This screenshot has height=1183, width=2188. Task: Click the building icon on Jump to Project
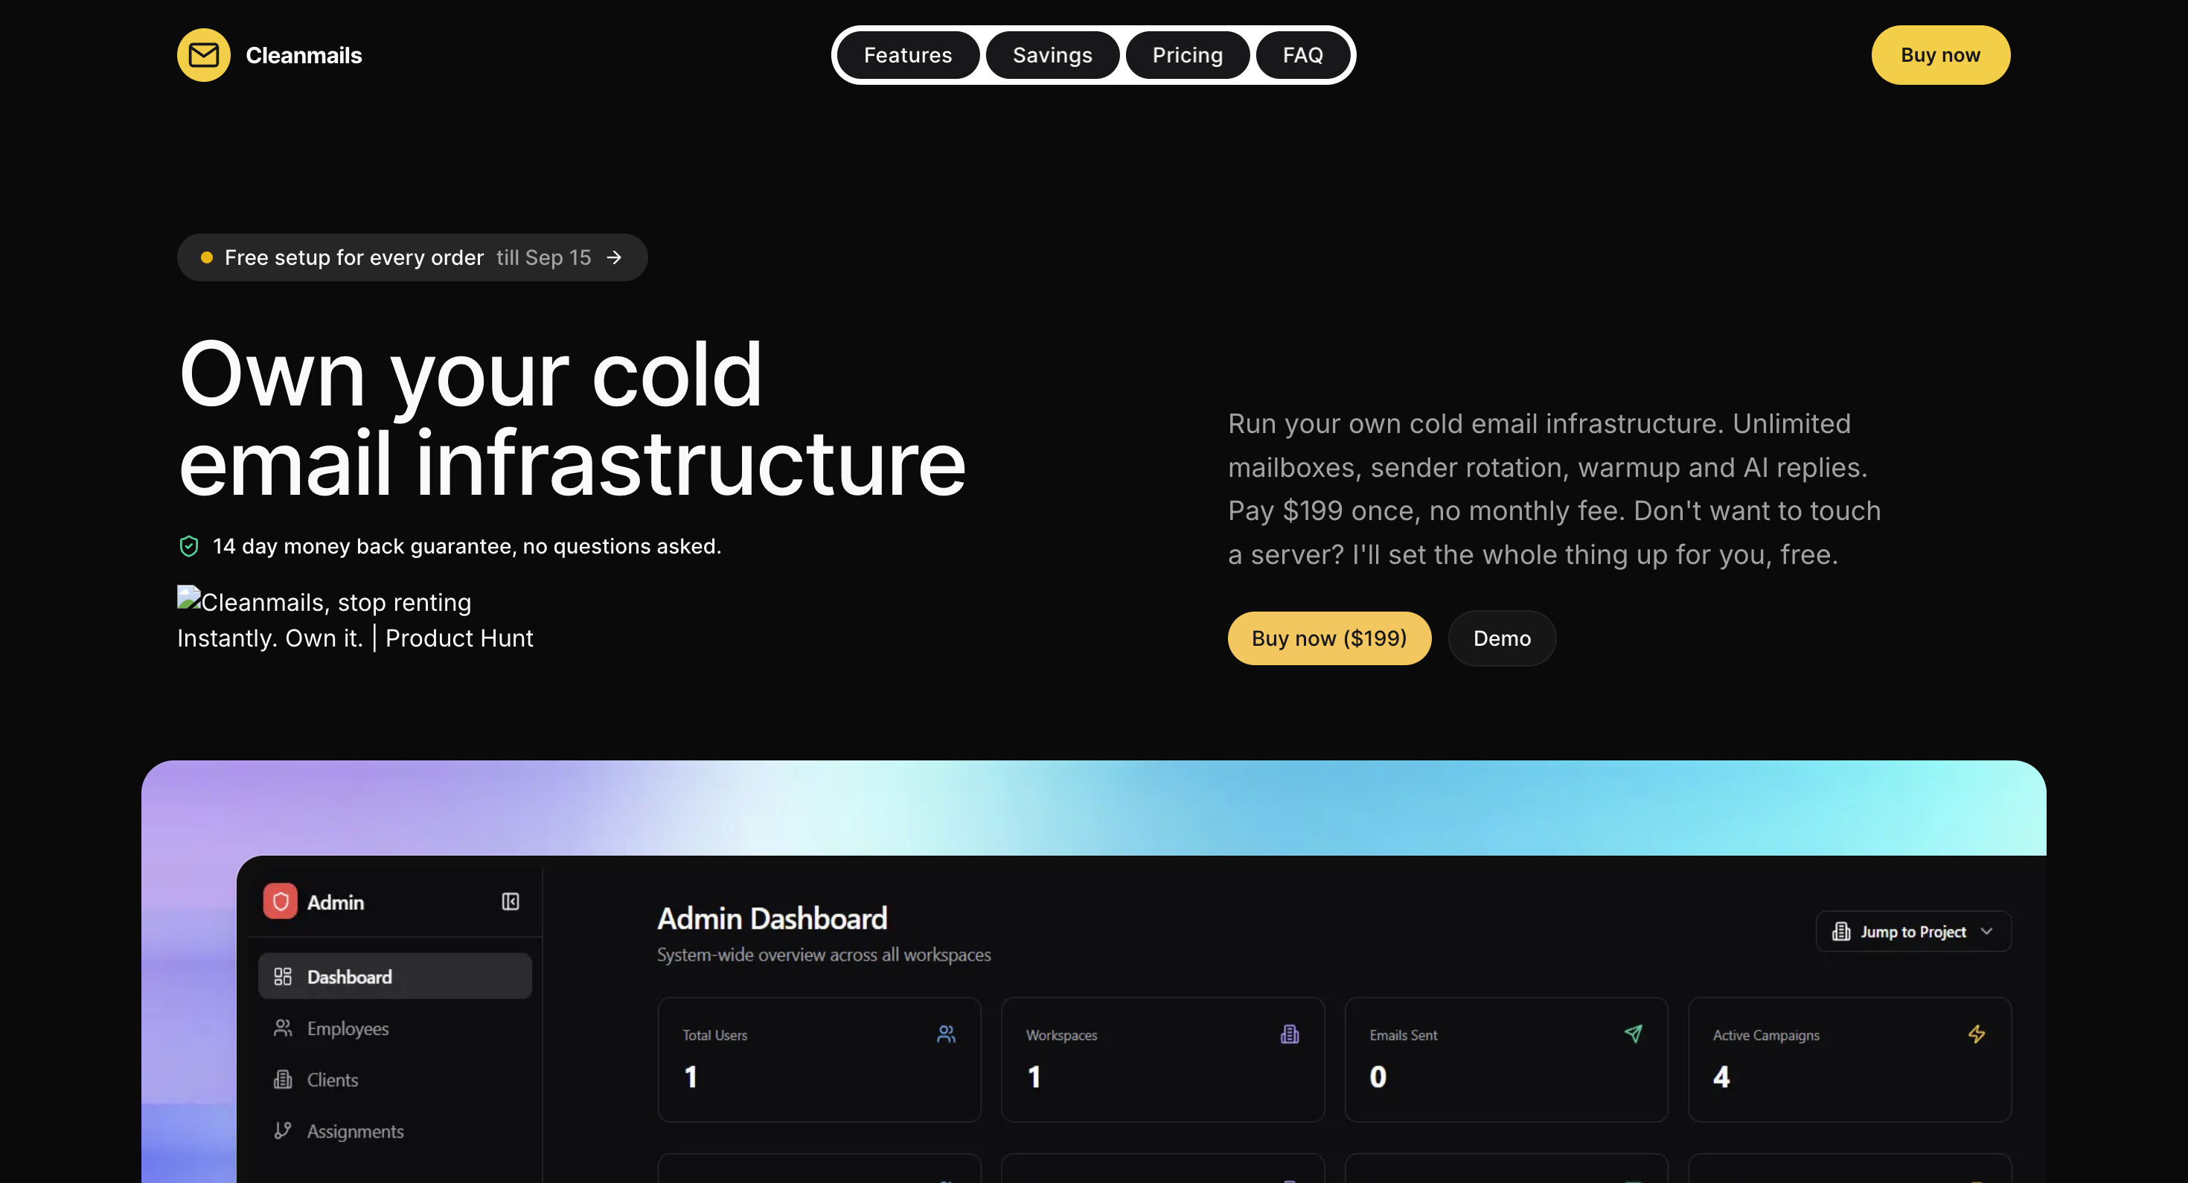[1840, 932]
